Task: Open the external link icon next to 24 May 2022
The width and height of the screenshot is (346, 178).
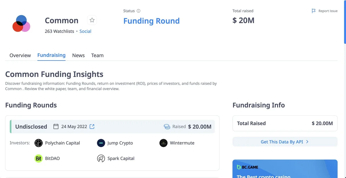Action: click(92, 126)
